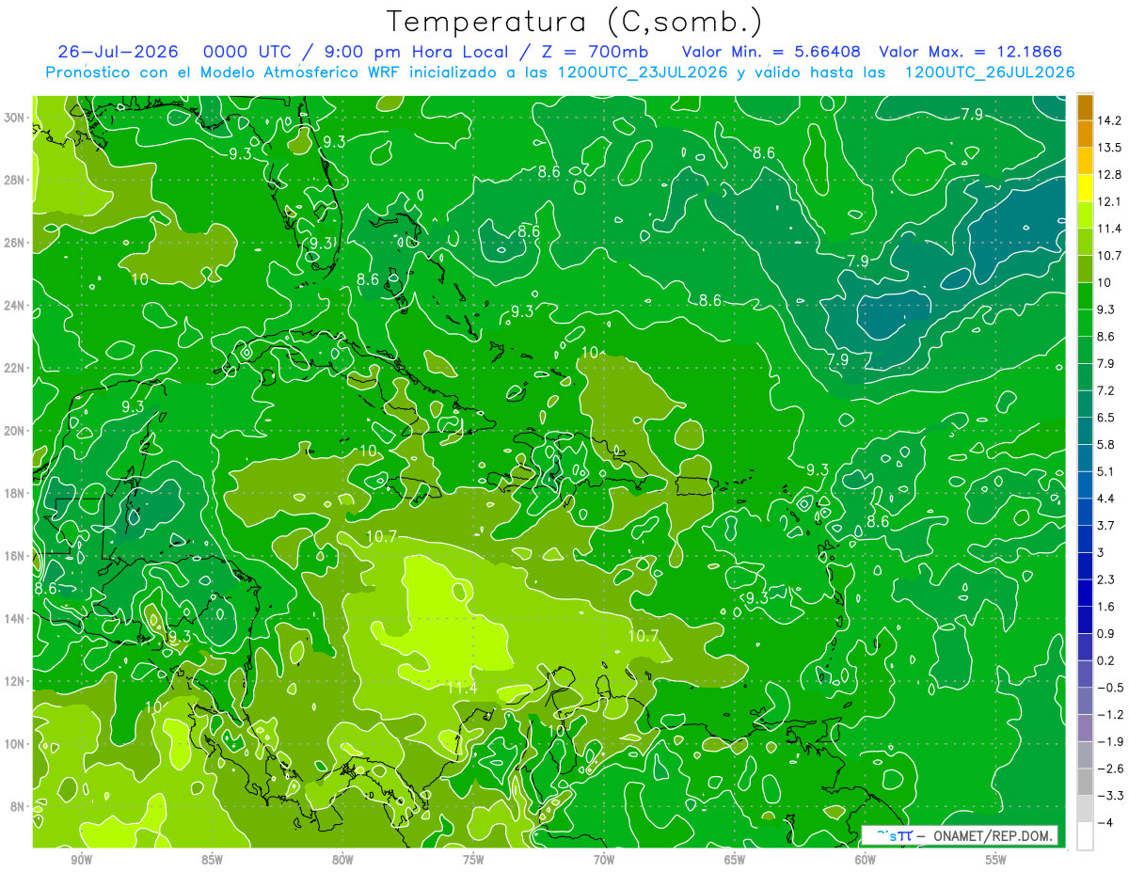The width and height of the screenshot is (1129, 872).
Task: Click the 14N latitude axis label
Action: (x=16, y=619)
